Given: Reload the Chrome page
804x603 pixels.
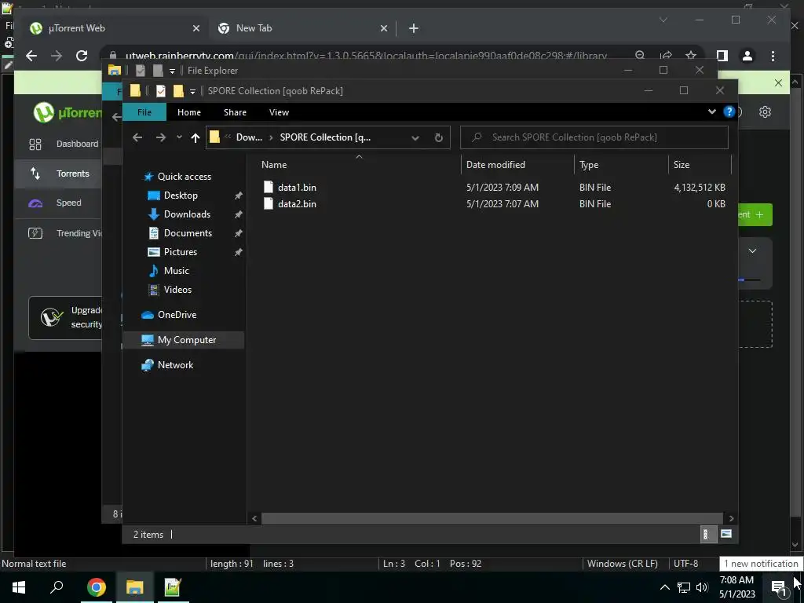Looking at the screenshot, I should pos(82,56).
